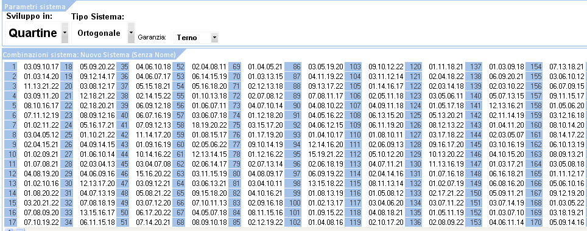Select combination 02.08.09.22
587x231 pixels.
[x=446, y=222]
